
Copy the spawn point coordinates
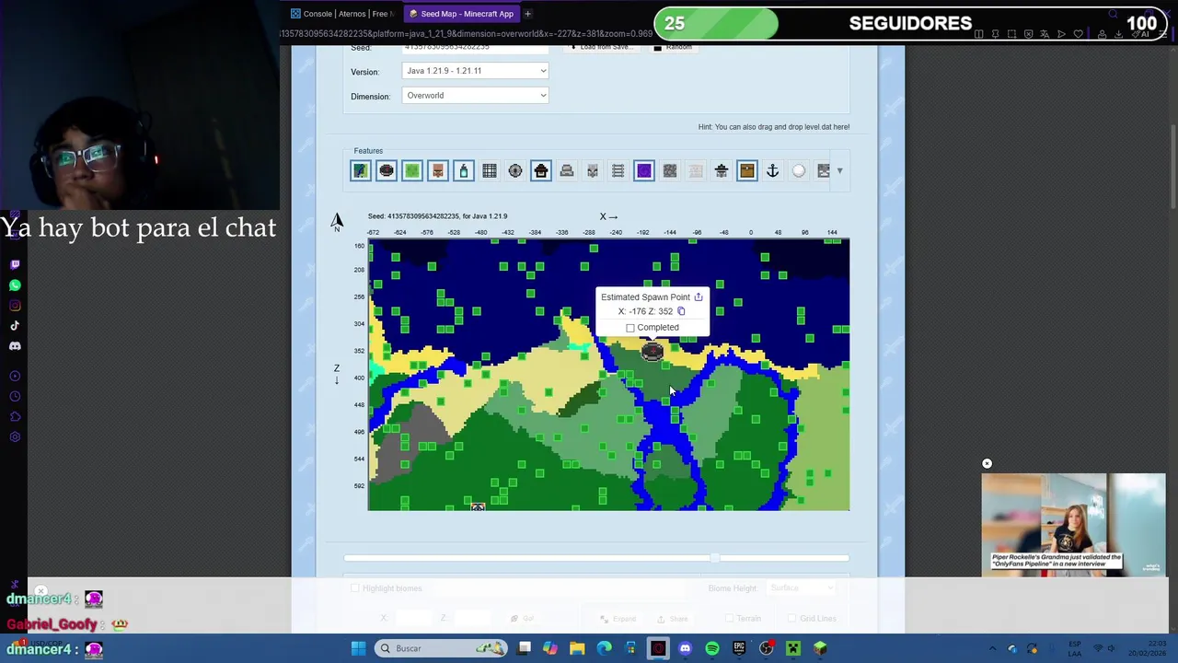point(681,311)
